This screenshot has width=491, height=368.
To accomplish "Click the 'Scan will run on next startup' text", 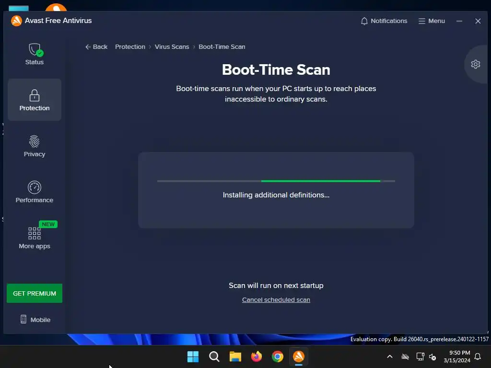I will point(276,286).
